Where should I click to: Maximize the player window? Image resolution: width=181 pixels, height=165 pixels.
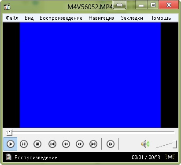153,5
